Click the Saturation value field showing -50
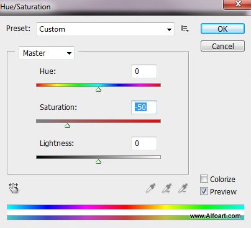 click(144, 107)
